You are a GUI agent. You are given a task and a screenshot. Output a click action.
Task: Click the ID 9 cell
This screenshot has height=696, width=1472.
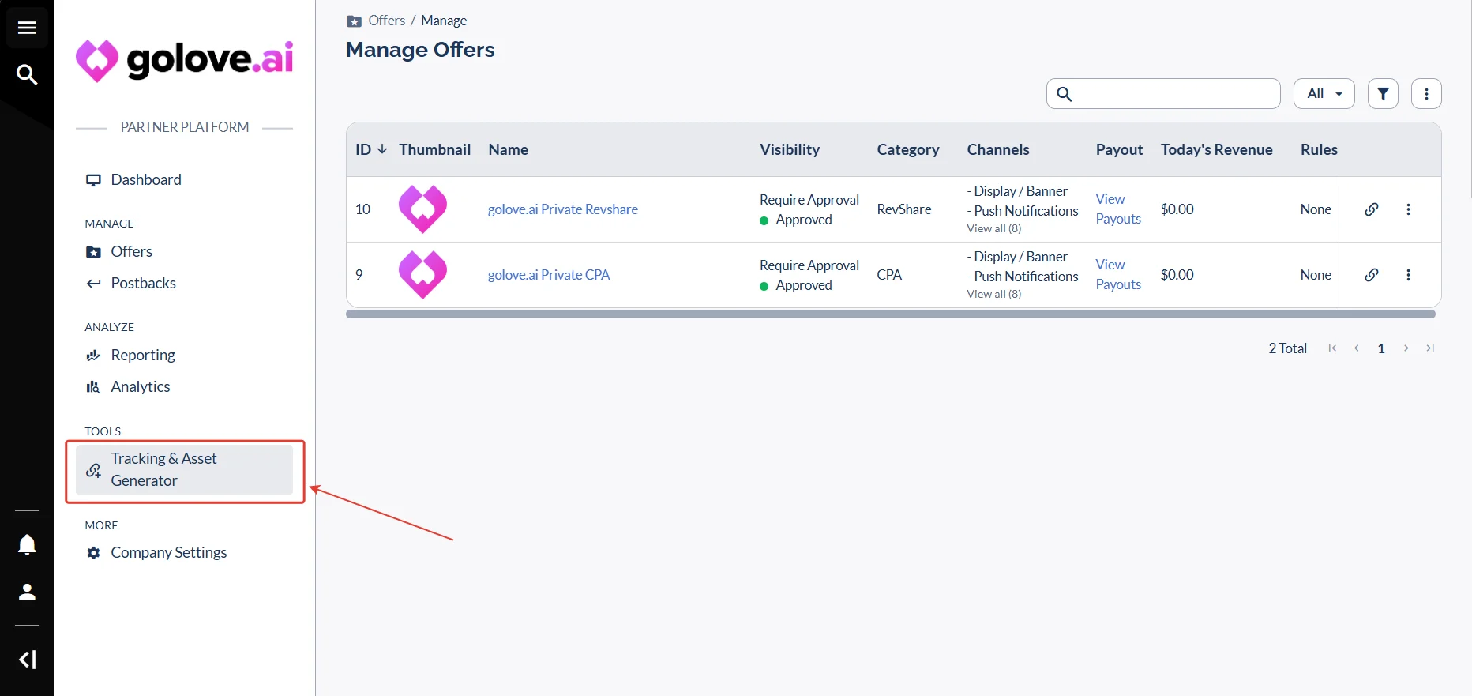pyautogui.click(x=359, y=275)
